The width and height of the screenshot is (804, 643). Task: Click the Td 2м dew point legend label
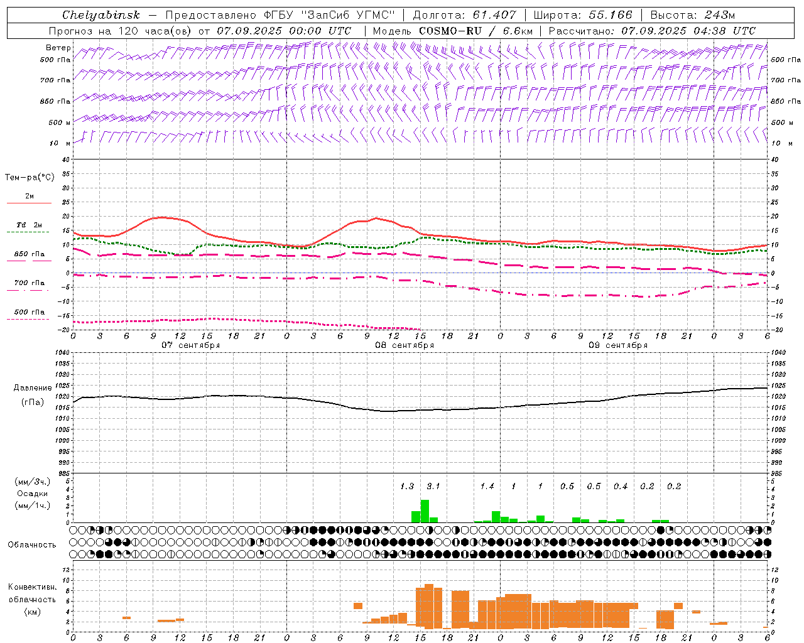click(x=30, y=225)
